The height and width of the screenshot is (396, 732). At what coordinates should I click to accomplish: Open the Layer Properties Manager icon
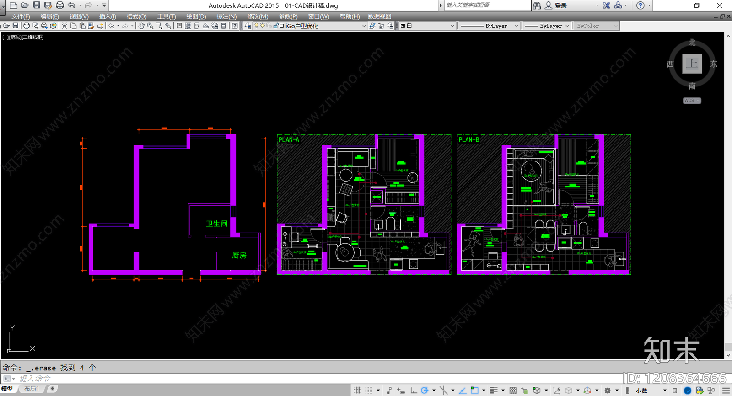click(248, 26)
